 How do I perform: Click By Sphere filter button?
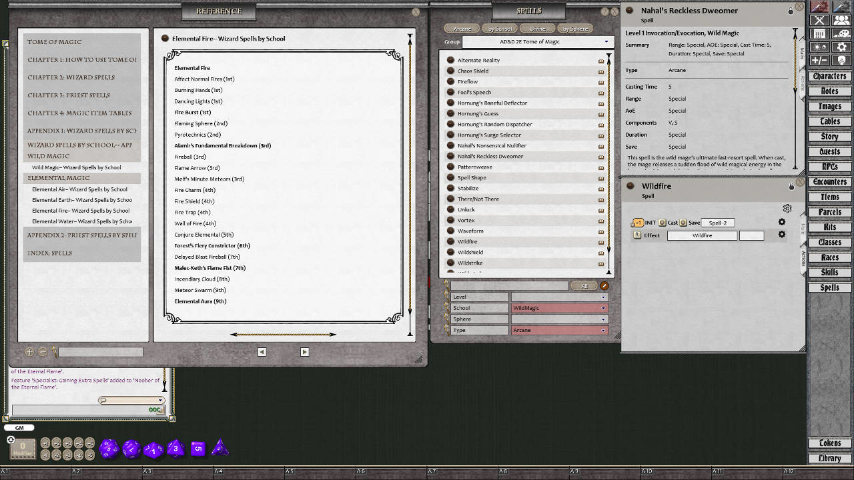(x=575, y=29)
